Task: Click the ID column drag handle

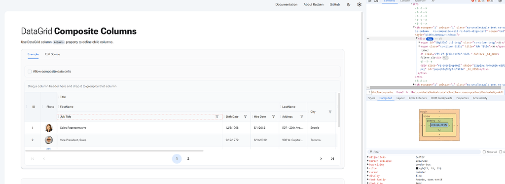Action: 26,107
